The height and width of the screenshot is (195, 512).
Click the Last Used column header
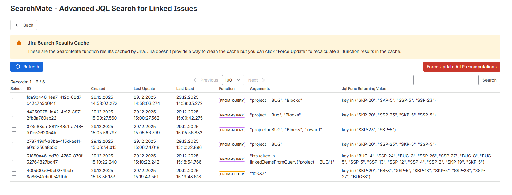pyautogui.click(x=185, y=89)
